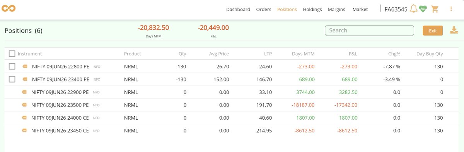Check the NIFTY 09JUN26 22800 PE row checkbox

coord(12,66)
